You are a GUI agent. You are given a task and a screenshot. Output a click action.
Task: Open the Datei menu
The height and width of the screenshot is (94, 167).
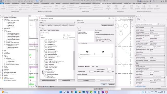(2, 3)
